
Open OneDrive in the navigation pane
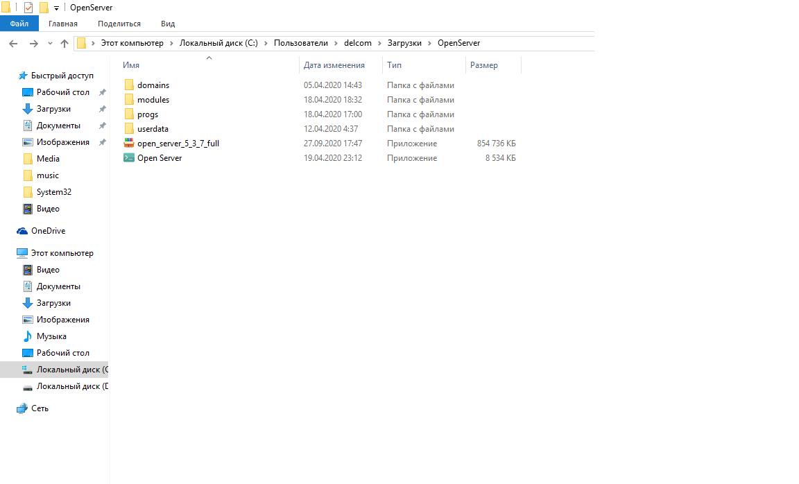tap(48, 231)
